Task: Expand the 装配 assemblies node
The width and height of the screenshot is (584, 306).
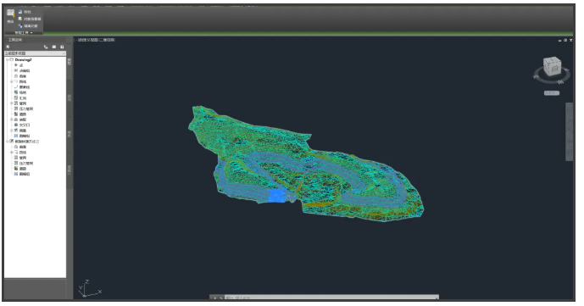Action: click(12, 120)
